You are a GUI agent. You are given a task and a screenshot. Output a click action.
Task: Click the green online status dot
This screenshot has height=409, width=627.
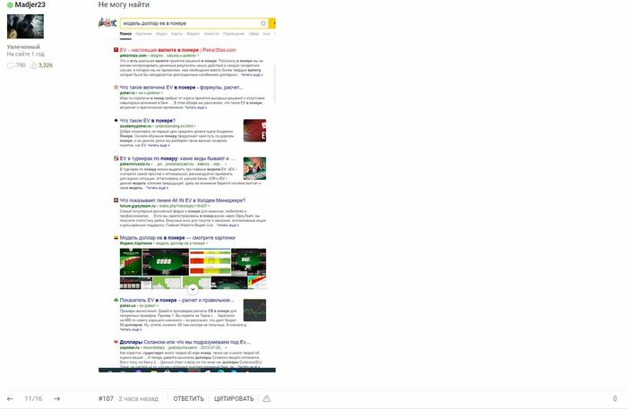pos(10,5)
